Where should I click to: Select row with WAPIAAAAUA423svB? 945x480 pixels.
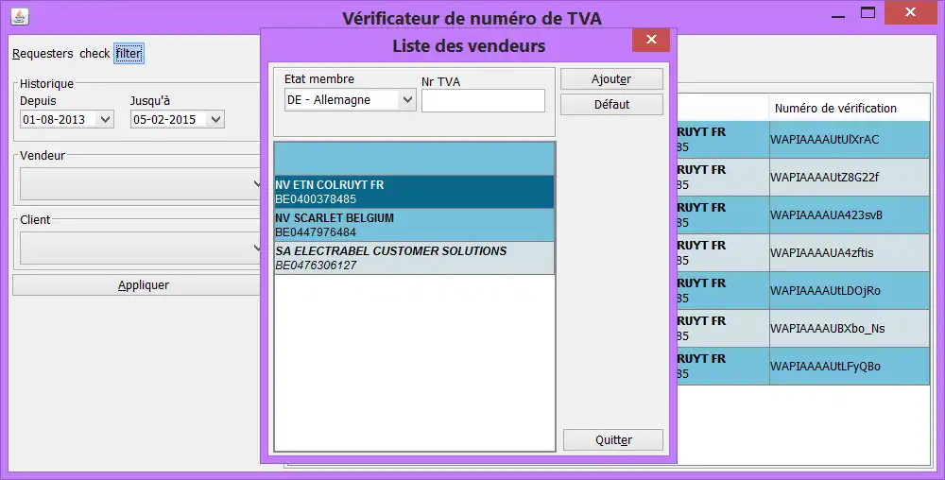pos(803,215)
